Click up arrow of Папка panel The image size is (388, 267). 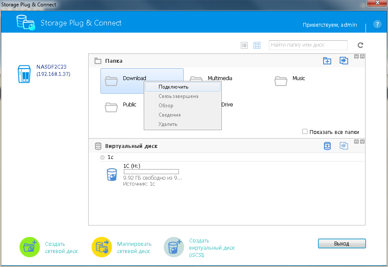click(362, 56)
